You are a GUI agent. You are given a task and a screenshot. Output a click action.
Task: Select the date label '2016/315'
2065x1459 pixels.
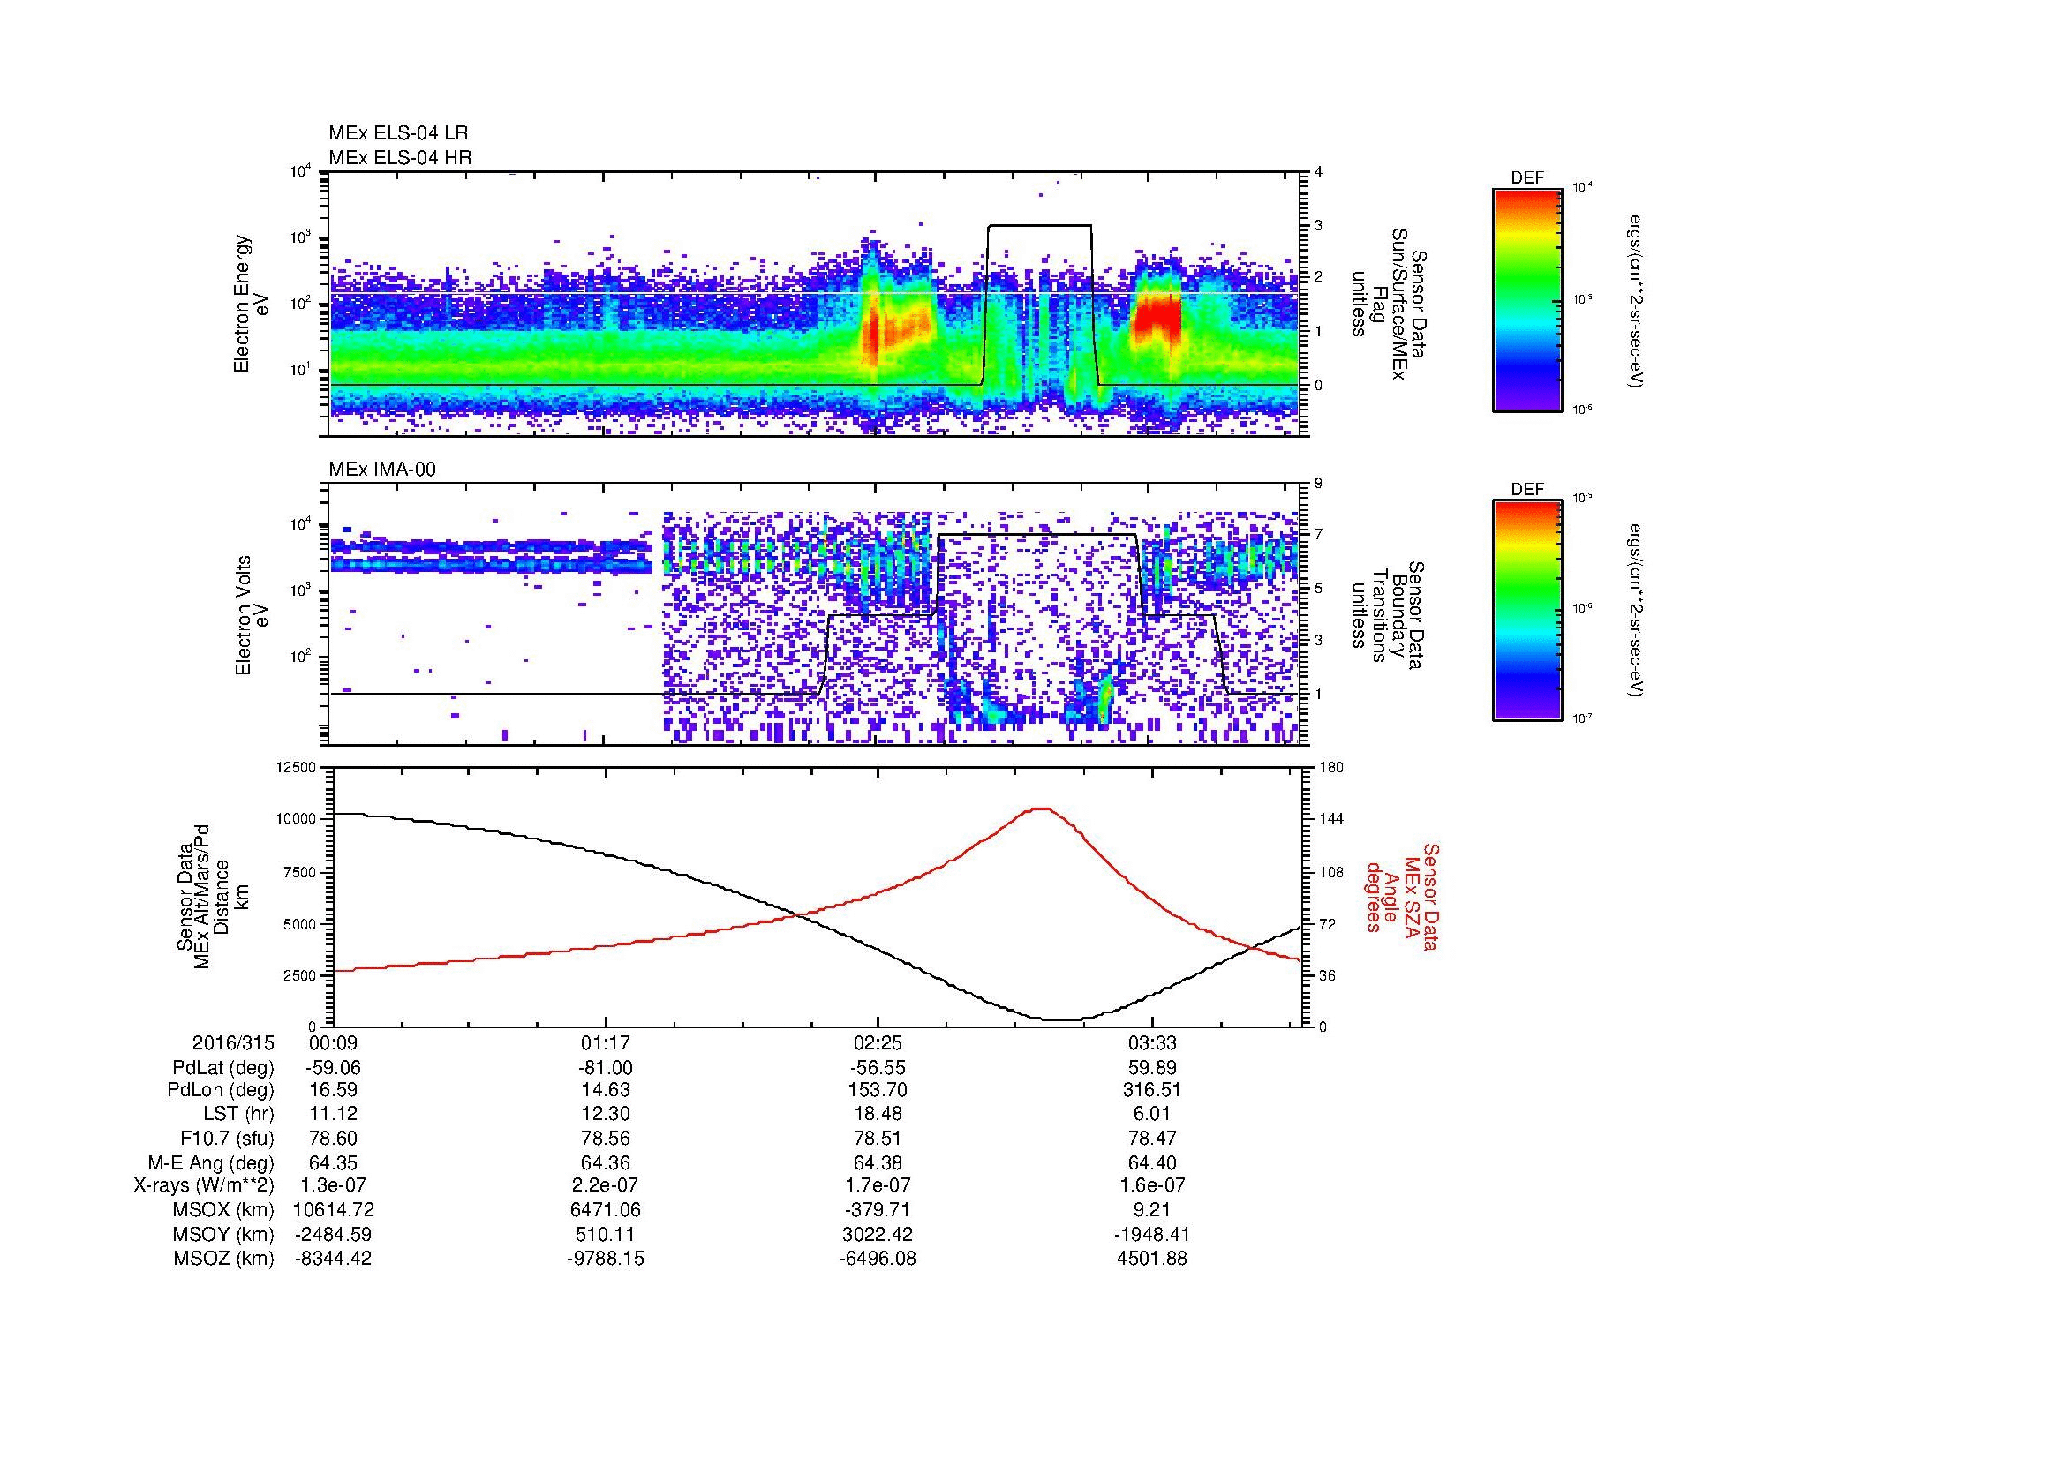coord(233,1042)
